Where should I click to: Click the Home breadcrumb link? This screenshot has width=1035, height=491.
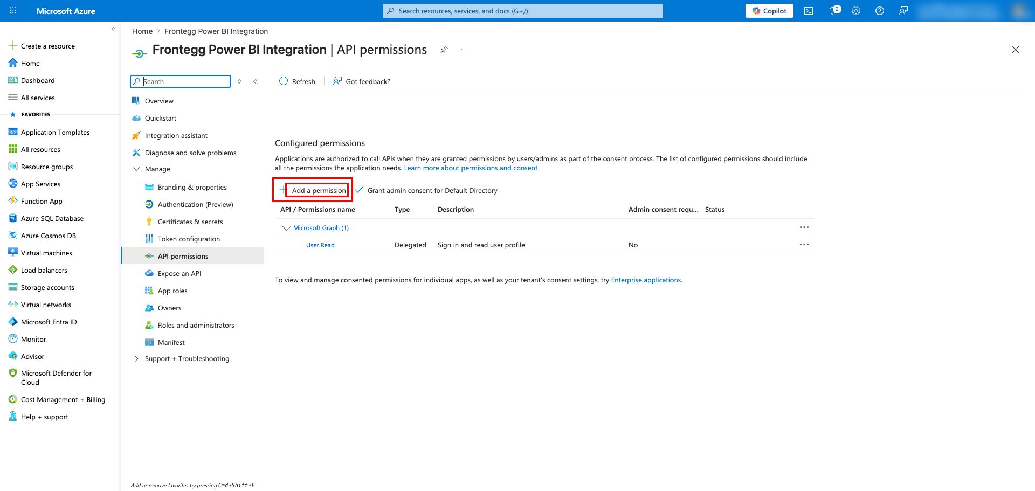tap(142, 31)
